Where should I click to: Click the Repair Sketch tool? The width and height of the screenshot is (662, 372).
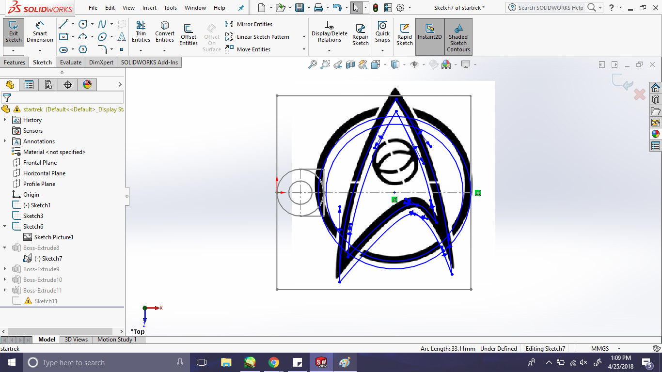pos(360,34)
